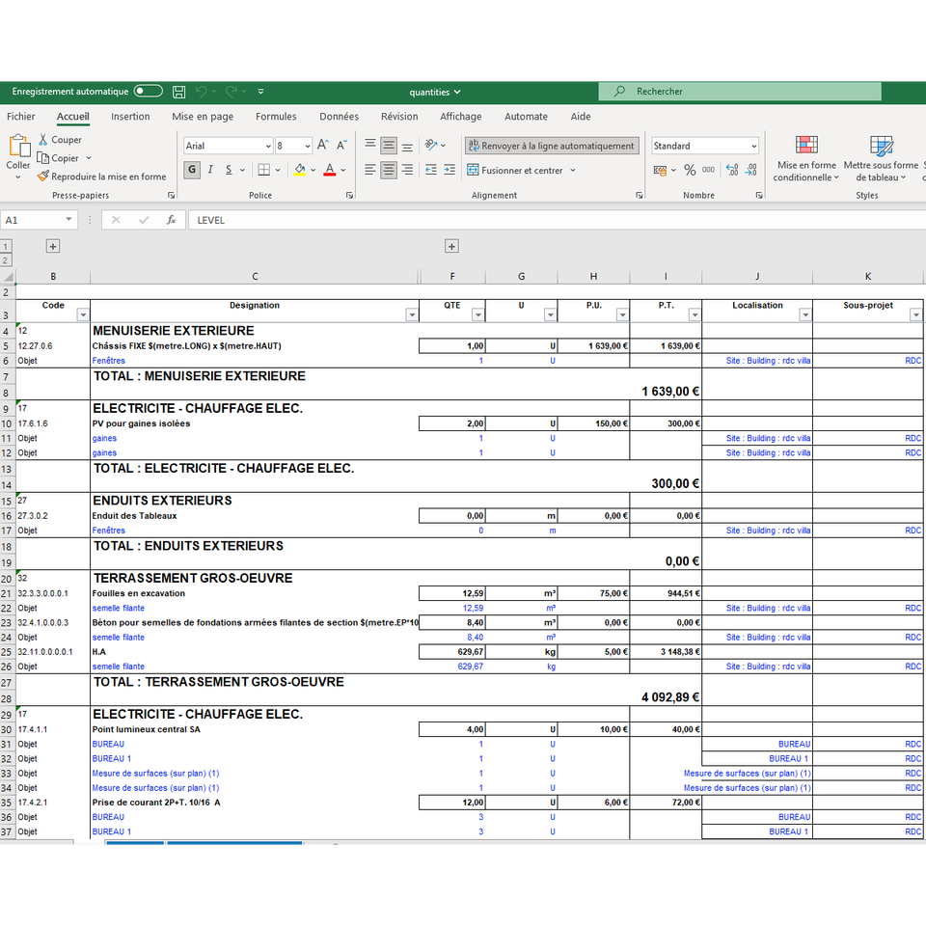The width and height of the screenshot is (926, 926).
Task: Click the Reproduire la mise en forme paintbrush
Action: click(x=43, y=177)
